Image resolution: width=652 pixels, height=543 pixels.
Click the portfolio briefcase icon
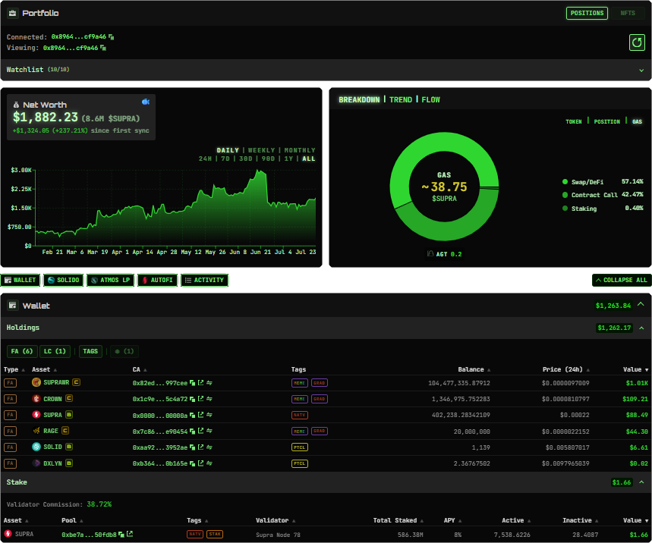[12, 14]
